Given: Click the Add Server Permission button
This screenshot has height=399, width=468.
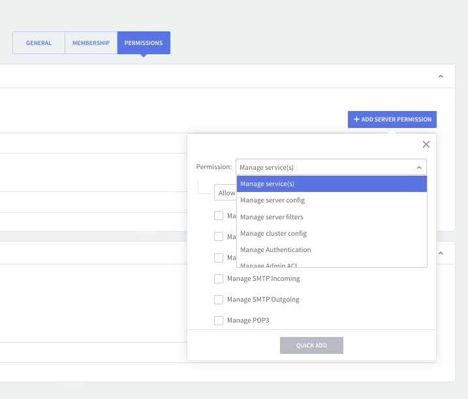Looking at the screenshot, I should coord(392,120).
